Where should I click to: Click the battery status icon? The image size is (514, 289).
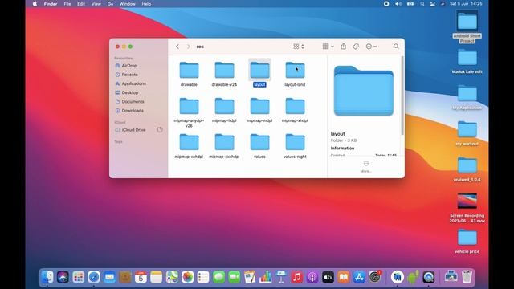[410, 4]
